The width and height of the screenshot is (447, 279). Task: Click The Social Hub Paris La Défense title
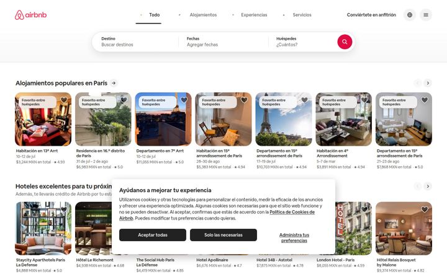155,262
